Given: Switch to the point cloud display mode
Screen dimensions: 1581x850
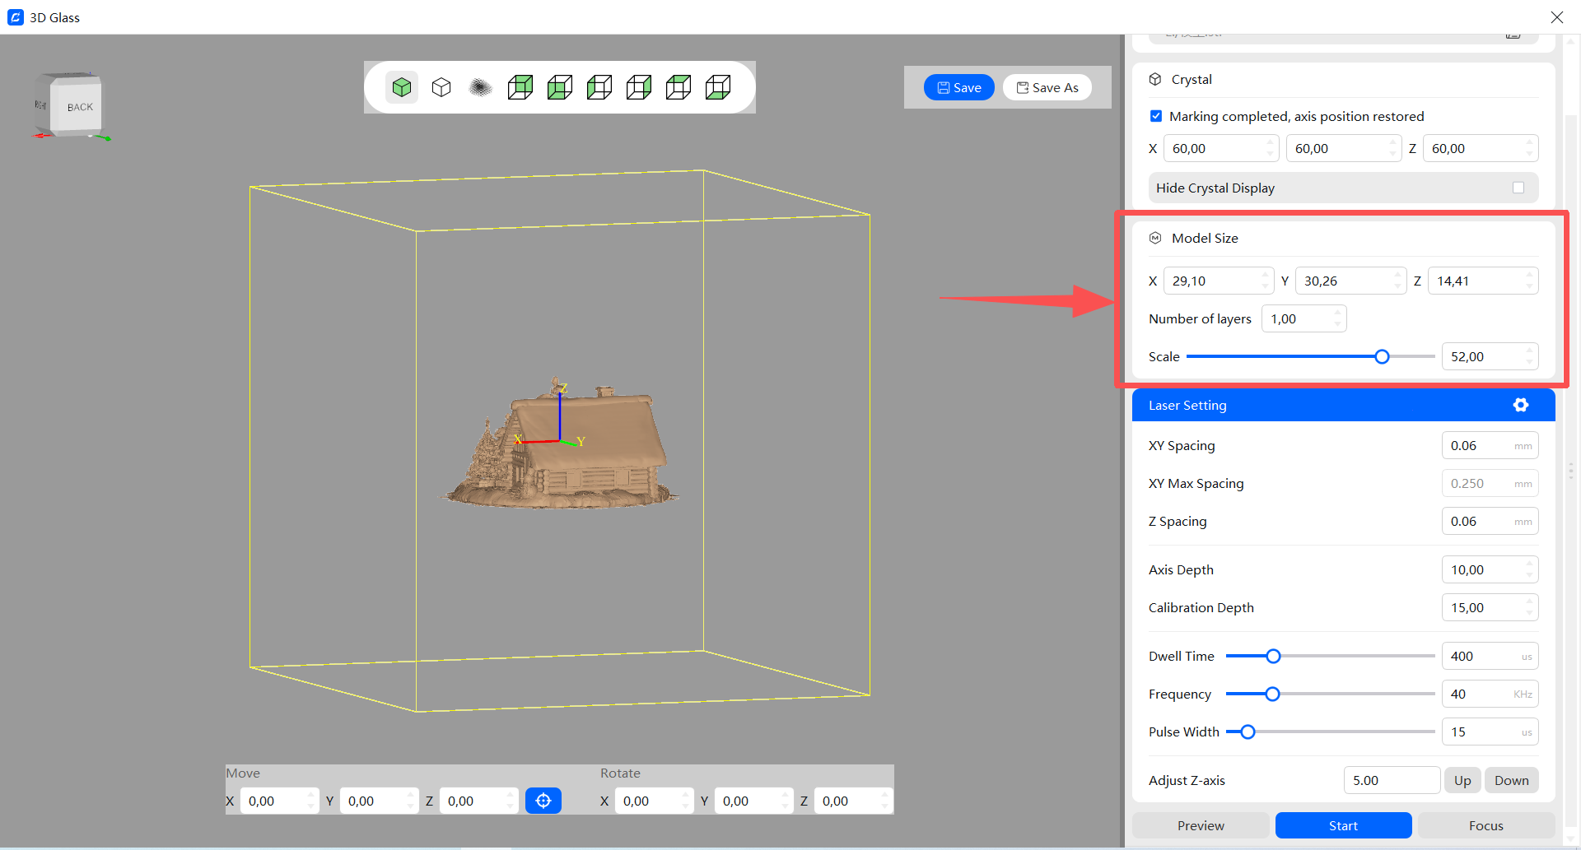Looking at the screenshot, I should click(480, 87).
